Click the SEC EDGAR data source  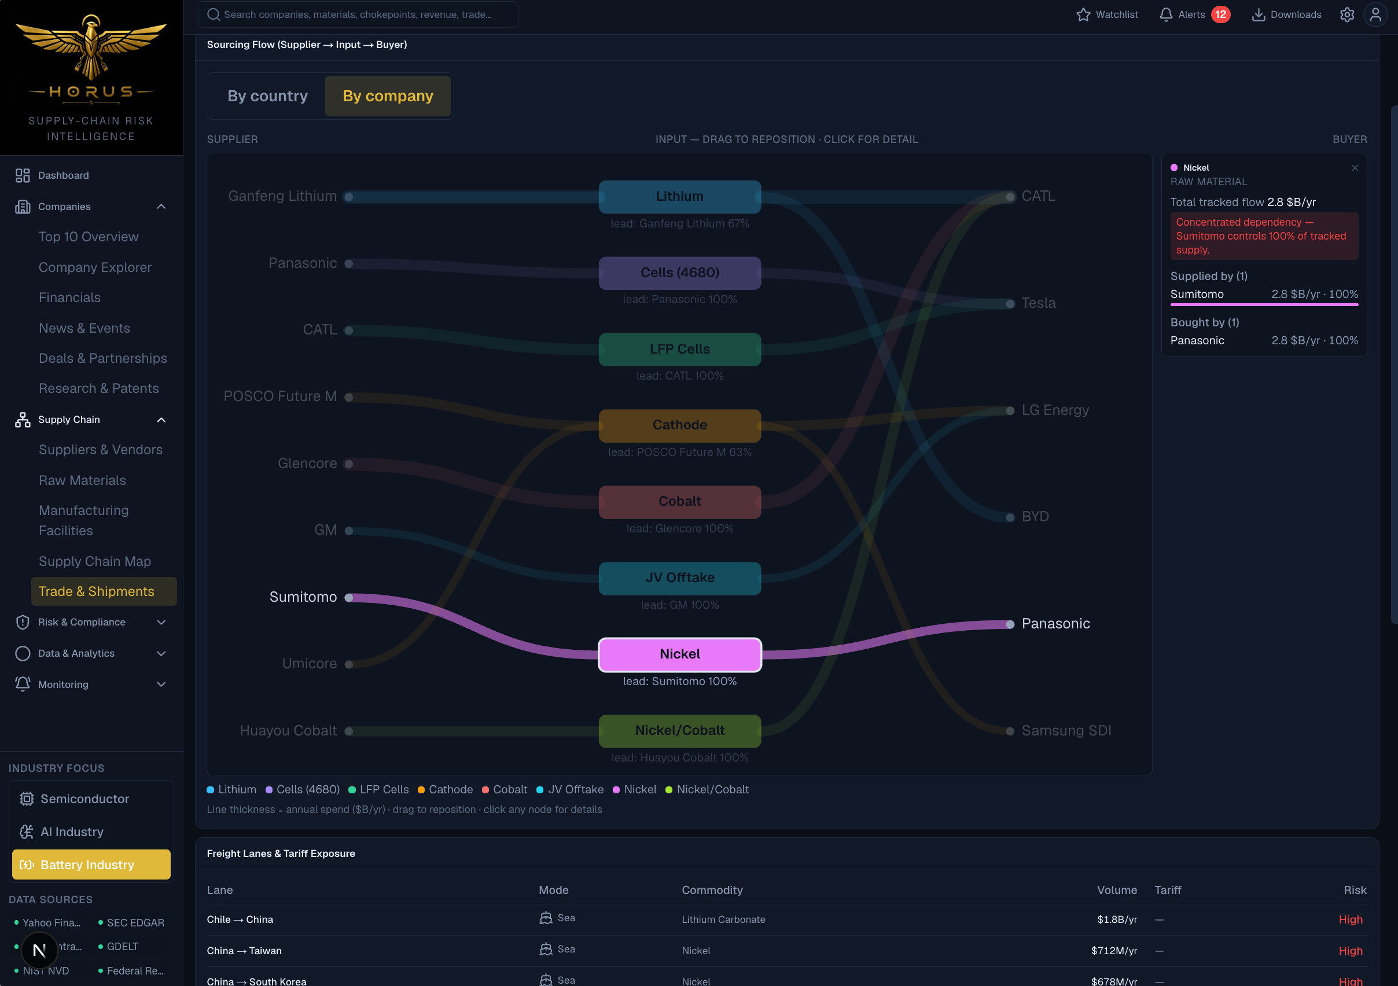(x=131, y=923)
